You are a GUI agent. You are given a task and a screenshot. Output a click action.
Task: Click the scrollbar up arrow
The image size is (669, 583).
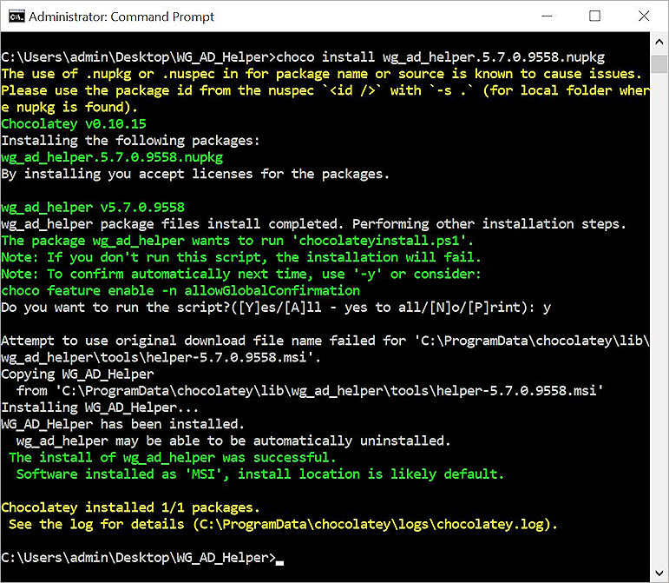pos(660,41)
